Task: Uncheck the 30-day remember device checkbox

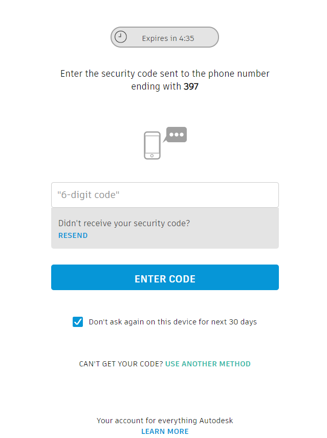Action: click(x=78, y=322)
